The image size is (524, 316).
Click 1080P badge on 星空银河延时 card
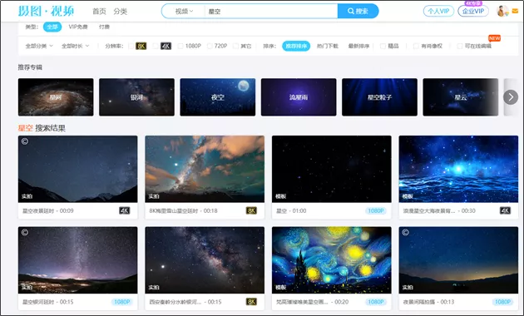[122, 302]
